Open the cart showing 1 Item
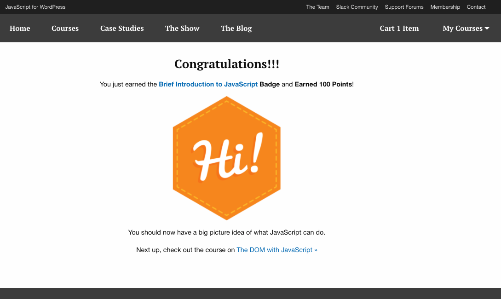This screenshot has height=299, width=501. pyautogui.click(x=399, y=28)
